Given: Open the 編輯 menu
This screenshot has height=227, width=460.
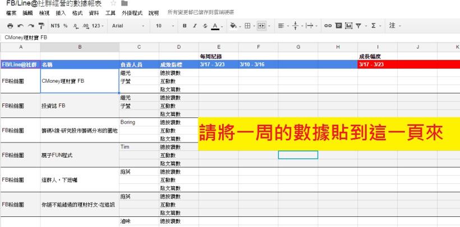Looking at the screenshot, I should pos(28,13).
